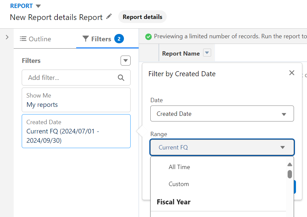Click the Filter by Created Date title
The width and height of the screenshot is (307, 217).
[x=182, y=74]
